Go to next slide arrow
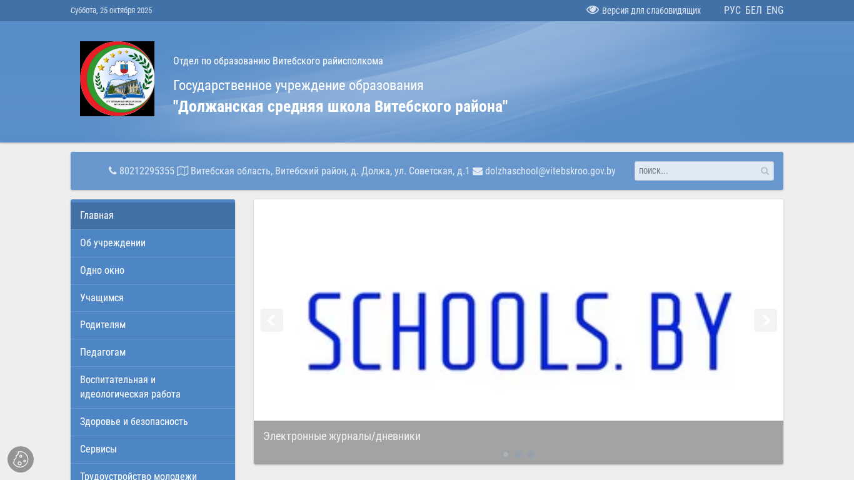The height and width of the screenshot is (480, 854). (x=765, y=320)
